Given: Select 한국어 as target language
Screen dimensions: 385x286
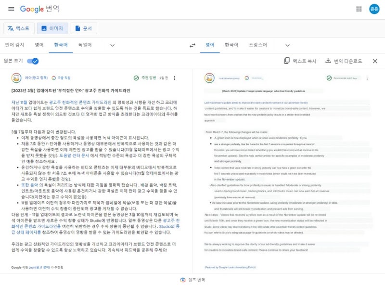Looking at the screenshot, I should (231, 45).
